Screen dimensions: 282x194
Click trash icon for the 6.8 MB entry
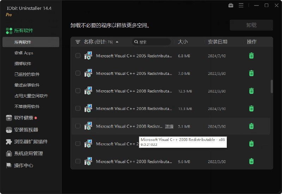(251, 56)
